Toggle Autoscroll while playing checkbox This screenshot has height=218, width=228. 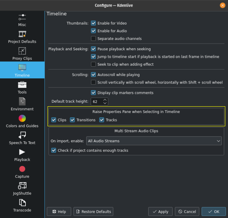pyautogui.click(x=93, y=74)
